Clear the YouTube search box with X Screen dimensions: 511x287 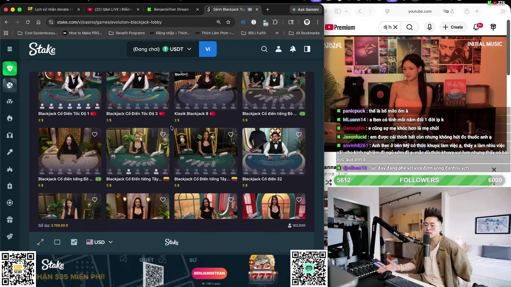tap(395, 27)
